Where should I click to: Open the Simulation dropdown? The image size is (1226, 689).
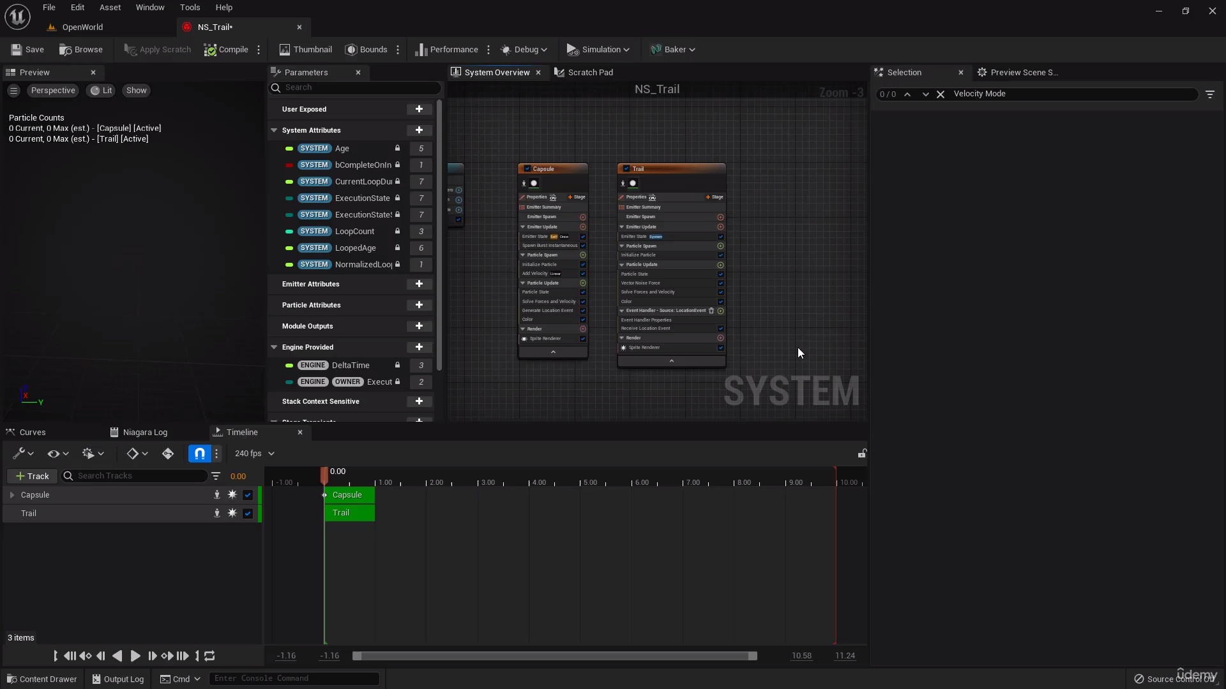[x=598, y=49]
